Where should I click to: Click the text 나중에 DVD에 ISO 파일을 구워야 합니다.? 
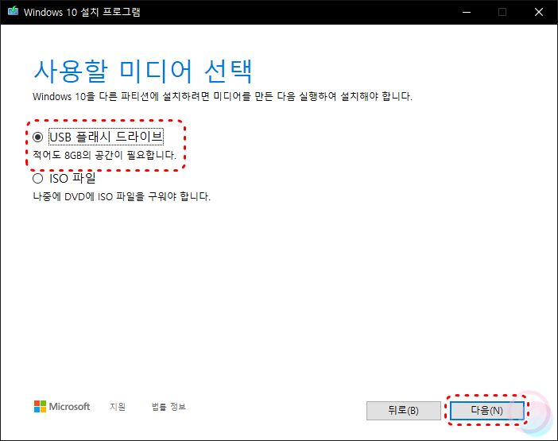point(122,196)
